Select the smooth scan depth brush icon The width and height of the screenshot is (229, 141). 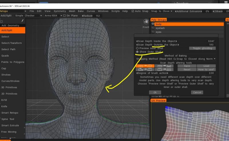145,70
